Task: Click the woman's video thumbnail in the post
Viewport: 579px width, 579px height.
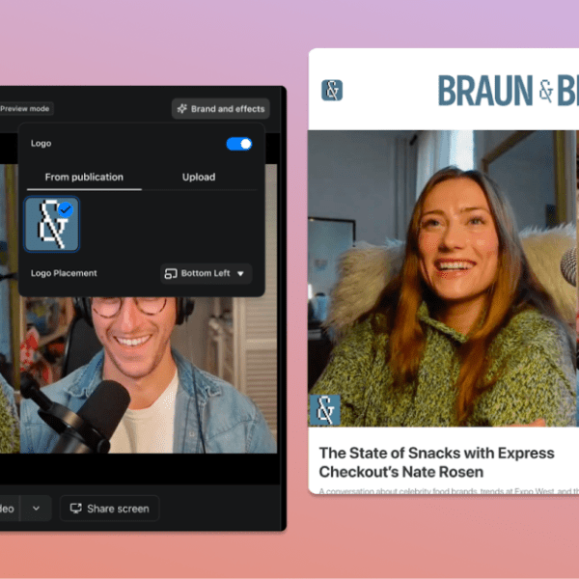Action: [x=443, y=279]
